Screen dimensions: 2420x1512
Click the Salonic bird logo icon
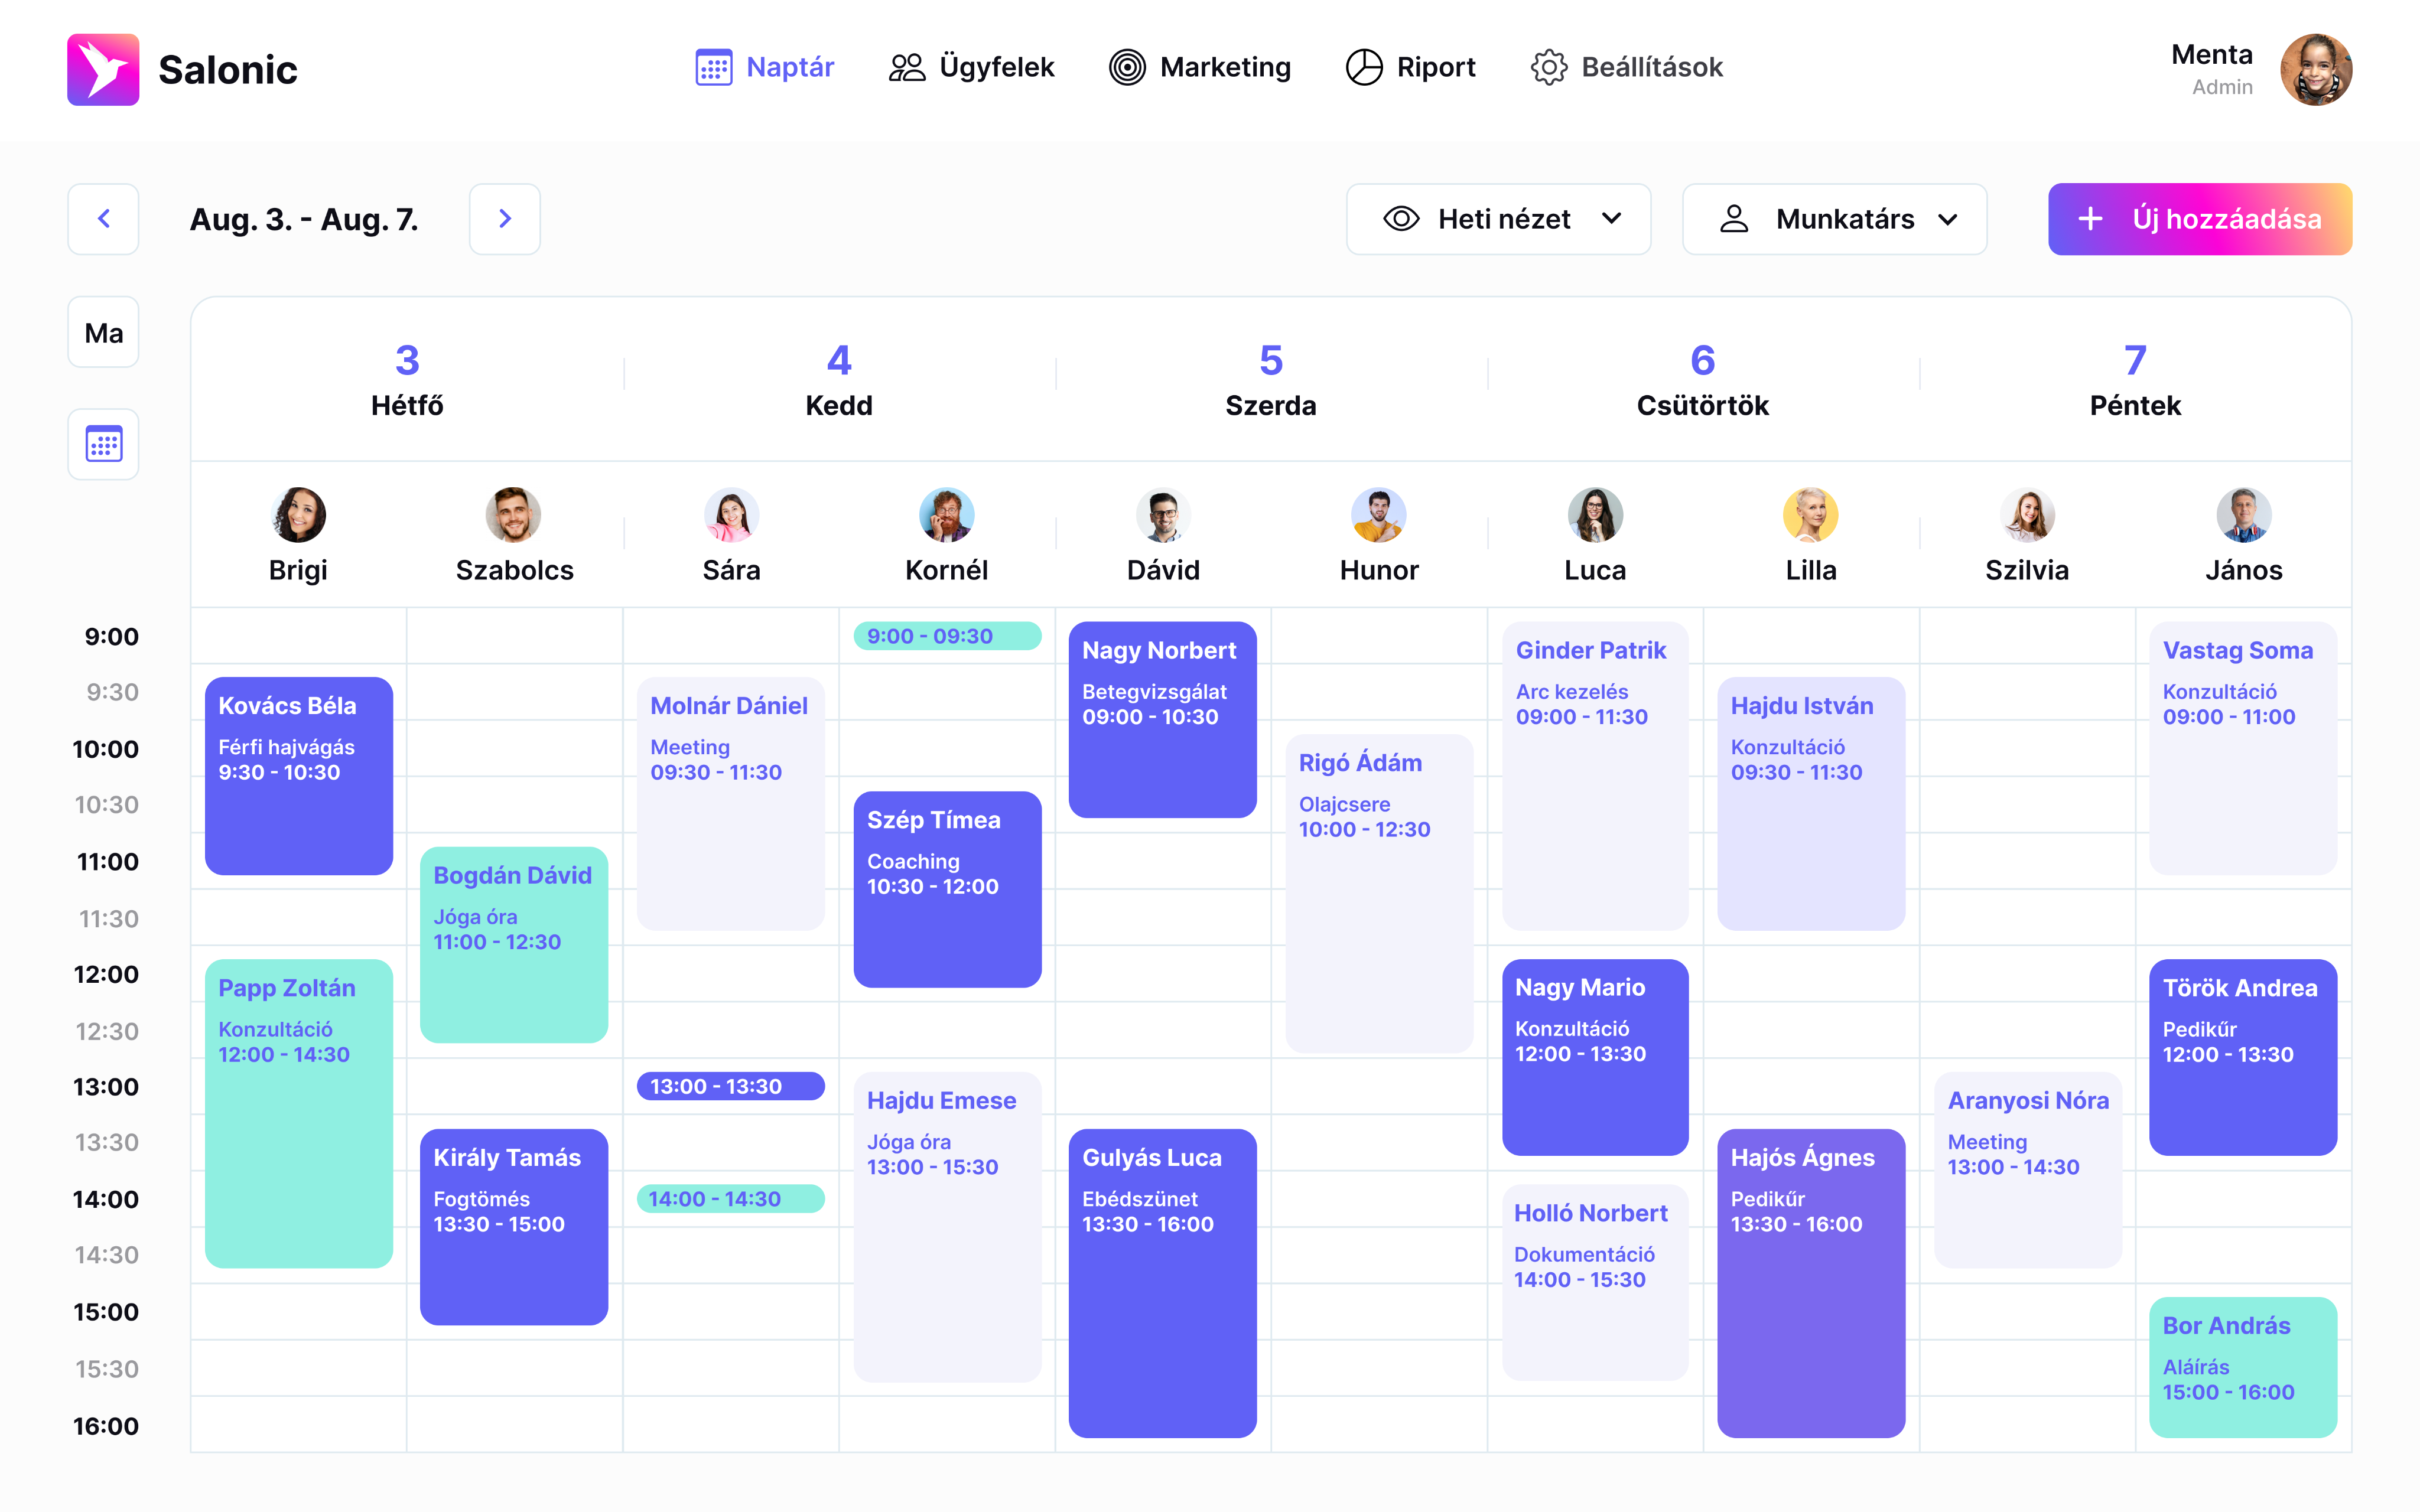click(103, 69)
